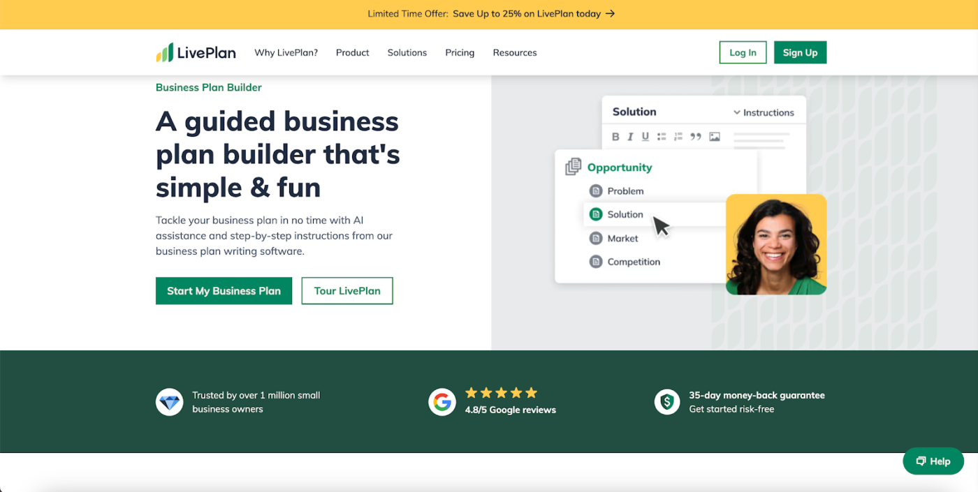The height and width of the screenshot is (492, 978).
Task: Click the 4.8/5 Google reviews text
Action: [511, 410]
